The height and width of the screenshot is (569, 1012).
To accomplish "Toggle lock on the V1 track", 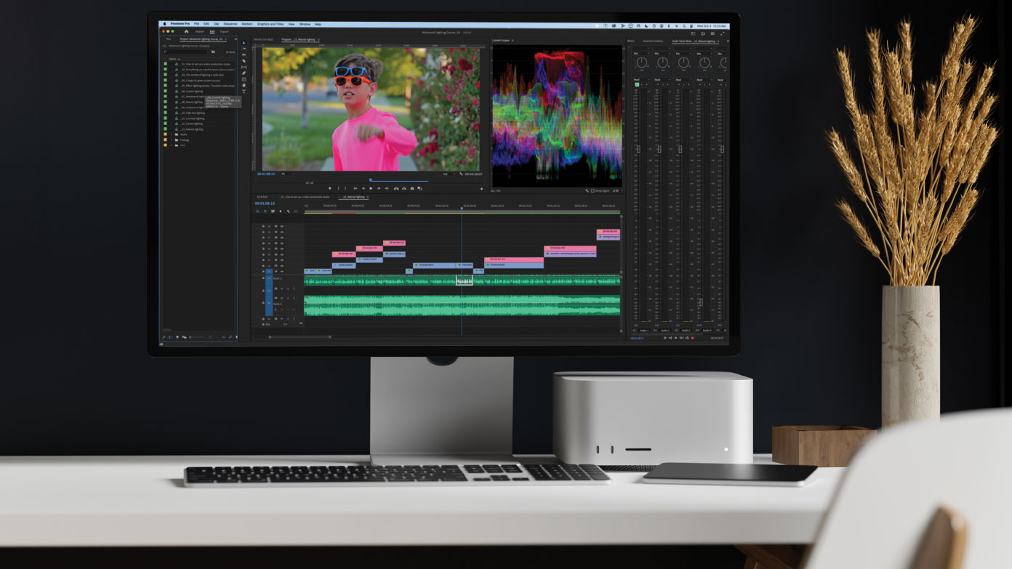I will click(x=263, y=271).
